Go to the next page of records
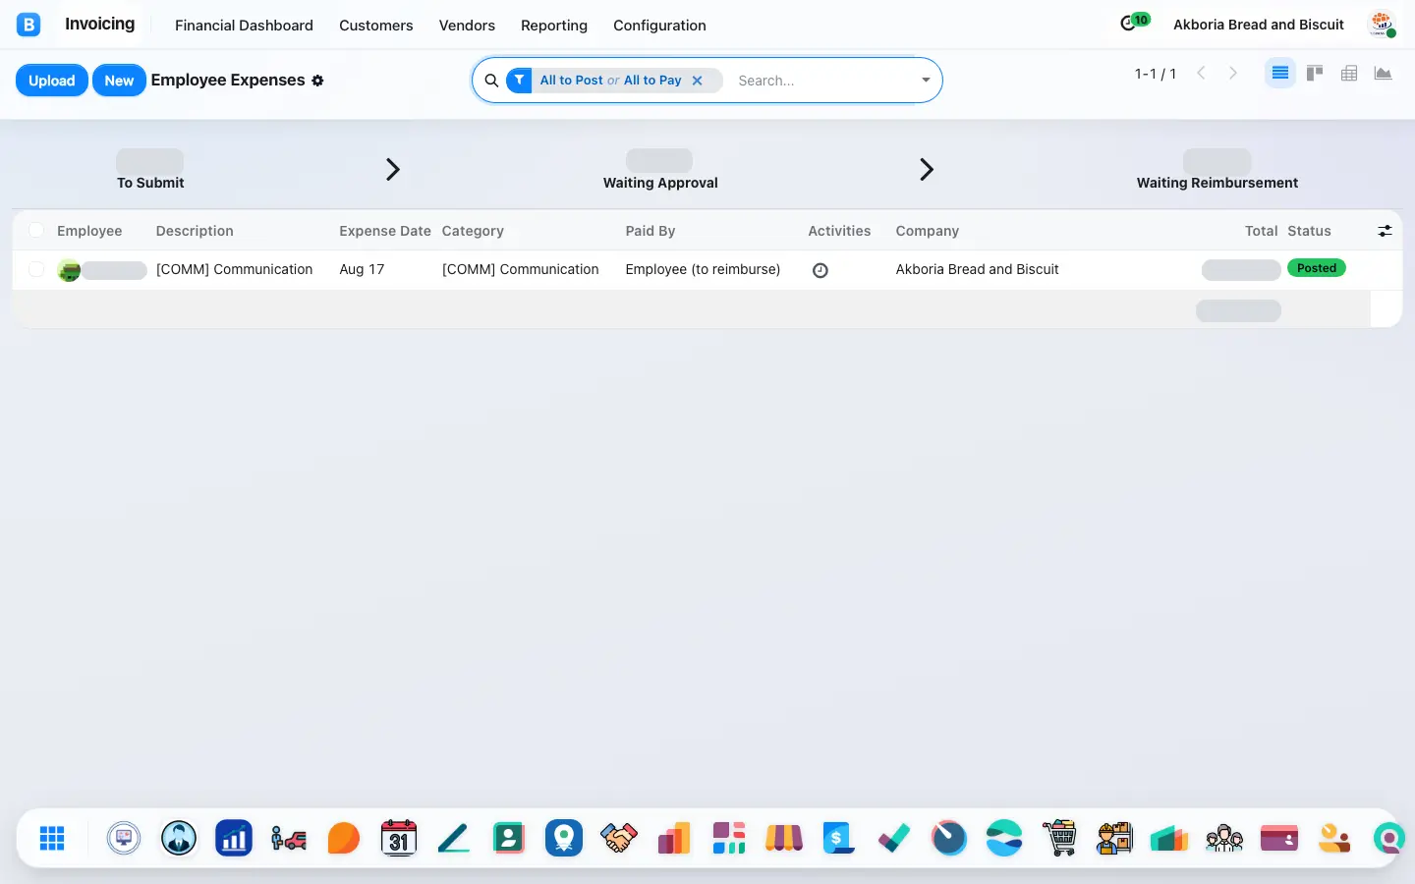Viewport: 1415px width, 884px height. coord(1233,74)
